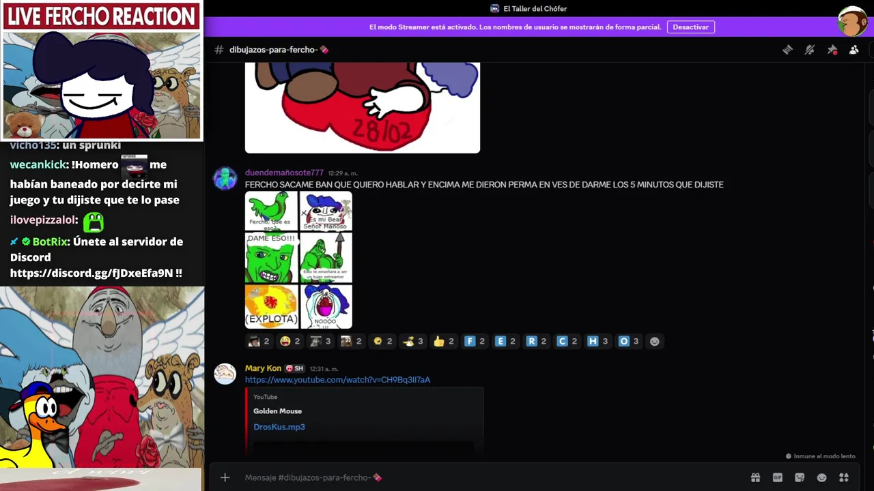This screenshot has width=874, height=491.
Task: Click the Inmune al modo lento stopwatch icon
Action: click(x=789, y=456)
